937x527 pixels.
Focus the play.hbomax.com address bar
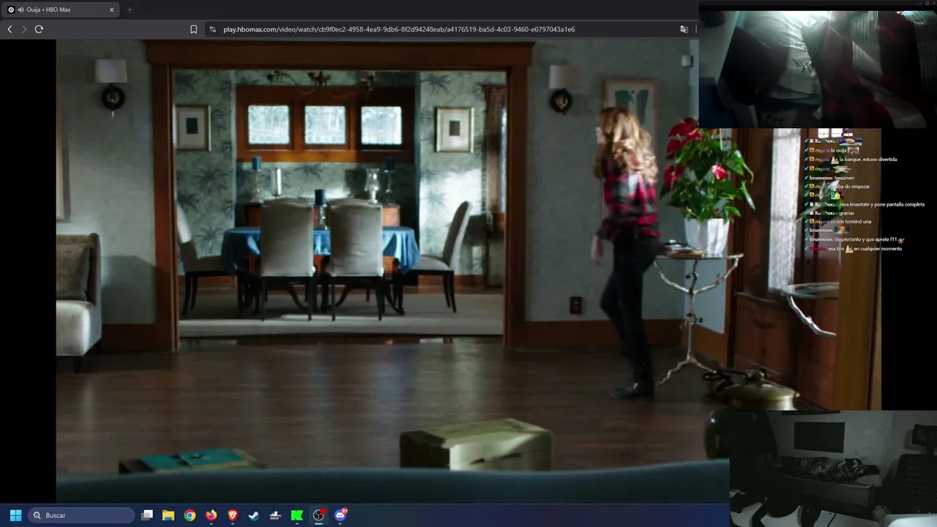coord(399,29)
